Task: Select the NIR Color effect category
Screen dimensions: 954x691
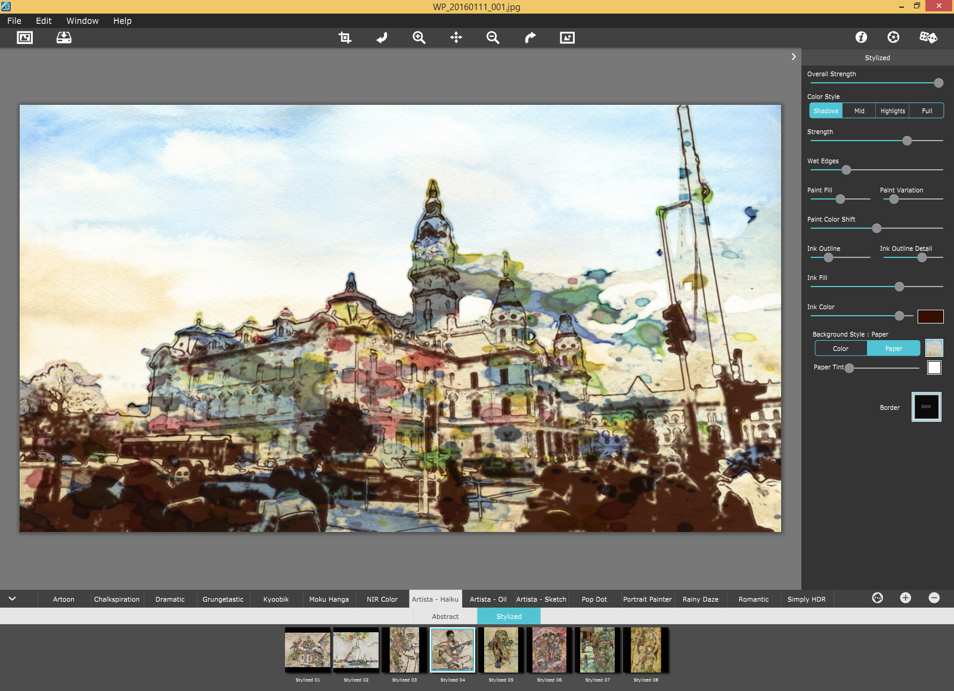Action: pos(382,599)
